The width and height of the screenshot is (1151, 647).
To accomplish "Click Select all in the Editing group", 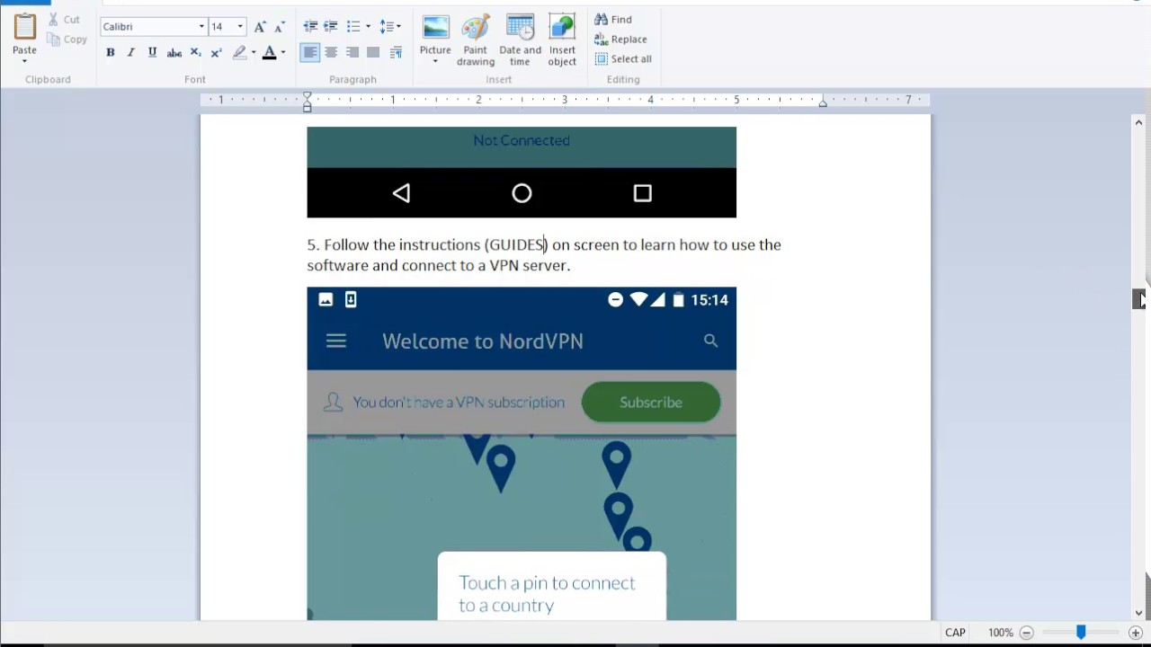I will click(623, 59).
